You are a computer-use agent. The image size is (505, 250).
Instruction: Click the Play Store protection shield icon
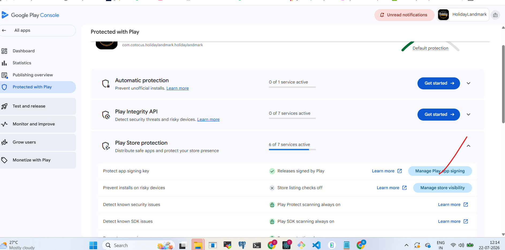coord(106,146)
